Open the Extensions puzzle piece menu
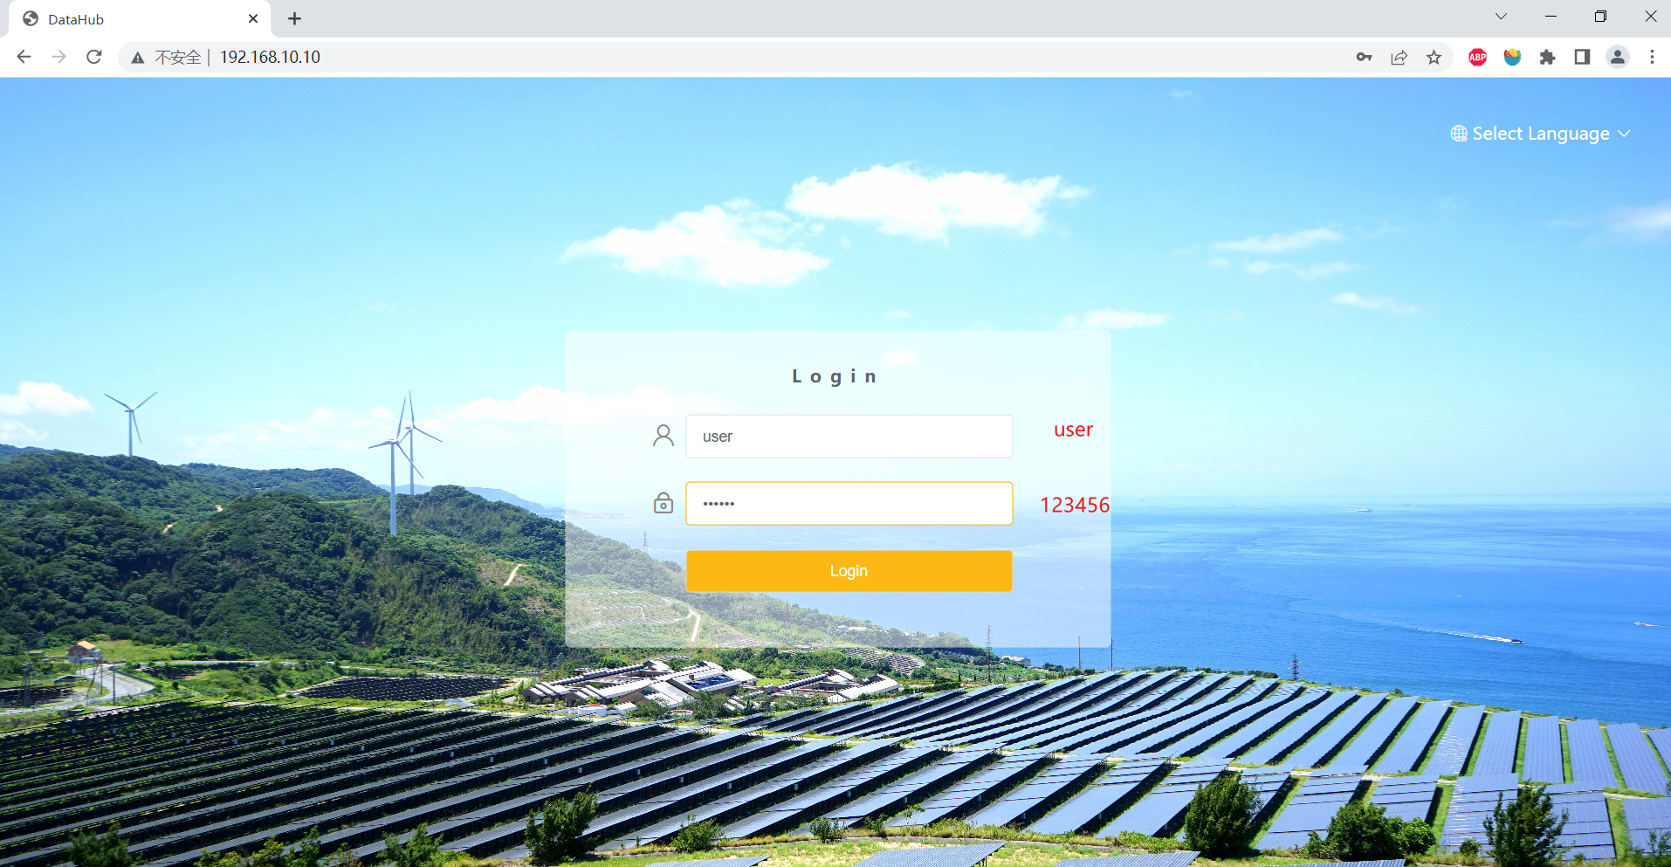Screen dimensions: 1671x867 1547,58
